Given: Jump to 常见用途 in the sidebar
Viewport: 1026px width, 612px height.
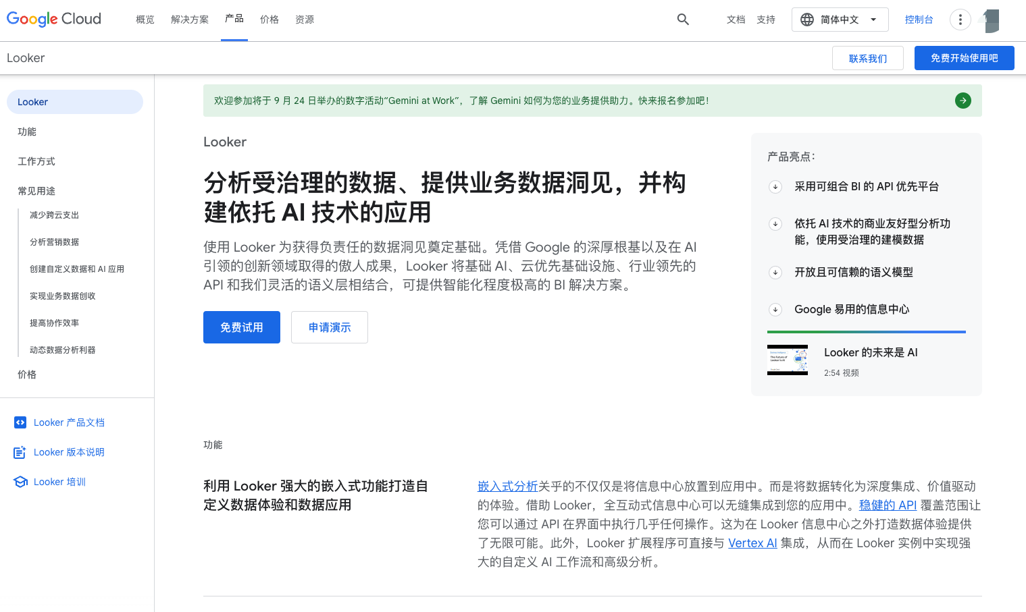Looking at the screenshot, I should pos(36,191).
